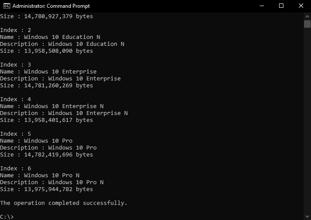Click the 'Index : 3' line

click(x=16, y=64)
